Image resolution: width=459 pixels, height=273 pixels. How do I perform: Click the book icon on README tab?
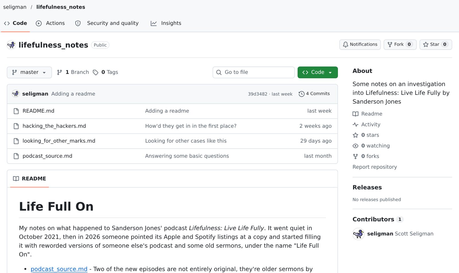16,178
